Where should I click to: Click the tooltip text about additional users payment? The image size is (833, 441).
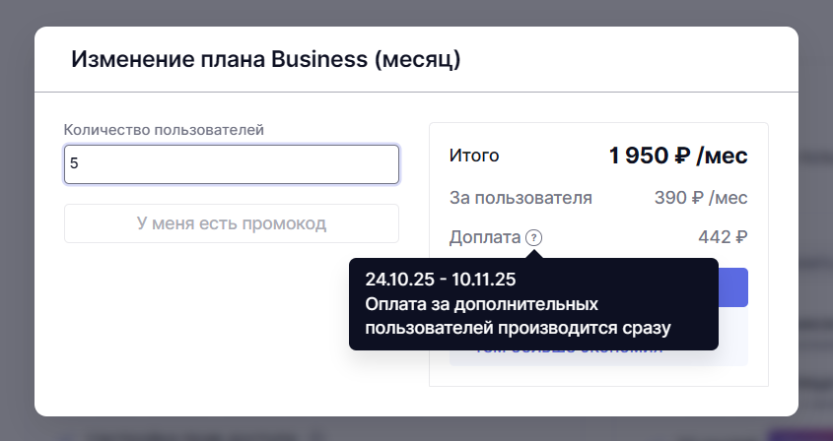tap(523, 315)
